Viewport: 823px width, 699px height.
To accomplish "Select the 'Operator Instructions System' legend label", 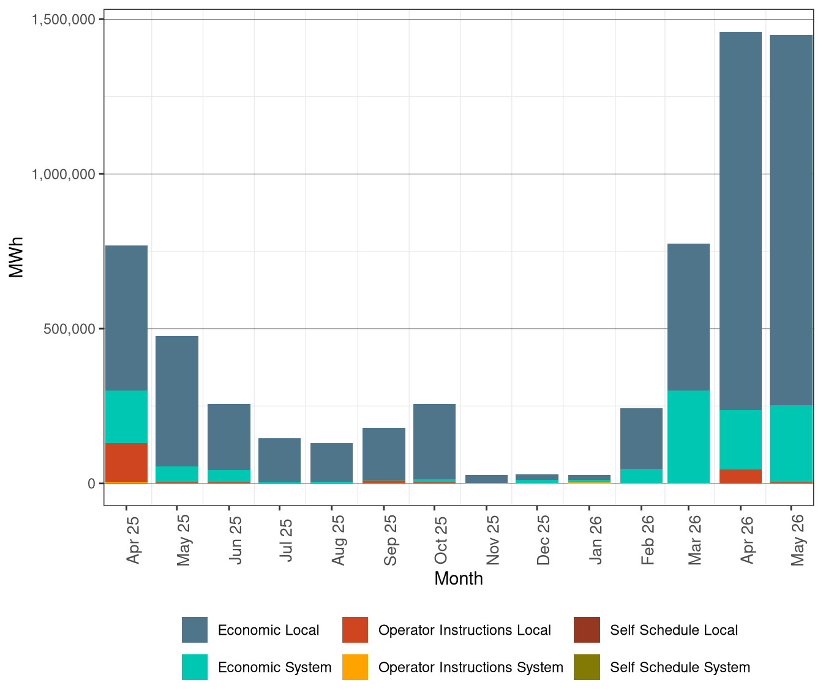I will [471, 668].
